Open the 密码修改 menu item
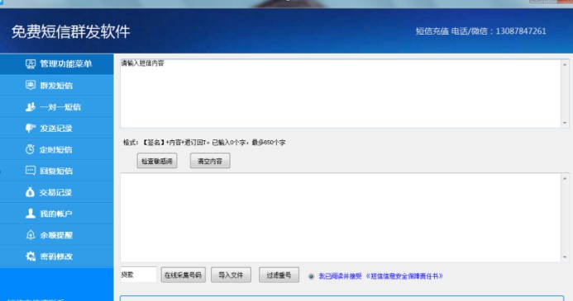This screenshot has height=301, width=573. (57, 256)
